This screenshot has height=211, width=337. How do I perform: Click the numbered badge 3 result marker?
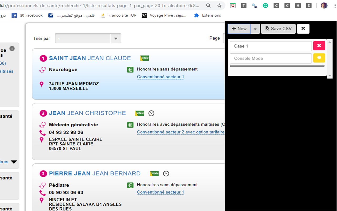click(x=43, y=174)
